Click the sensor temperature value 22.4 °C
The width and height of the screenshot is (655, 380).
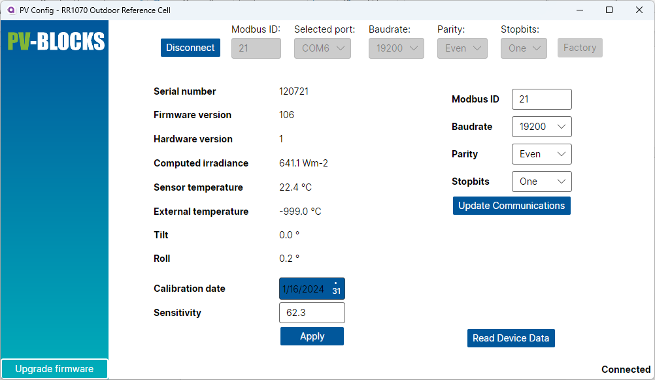click(x=295, y=187)
